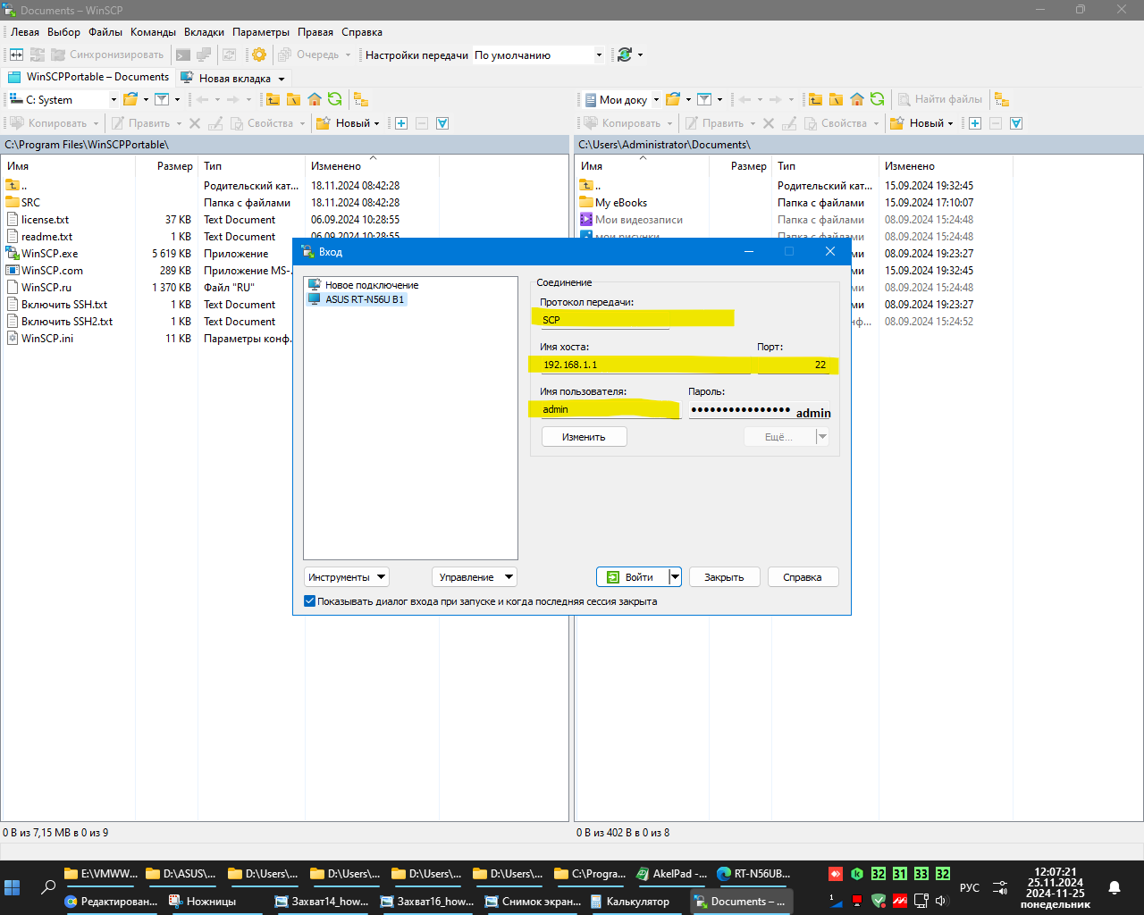Image resolution: width=1144 pixels, height=915 pixels.
Task: Toggle the directory tree icon in left panel
Action: tap(360, 99)
